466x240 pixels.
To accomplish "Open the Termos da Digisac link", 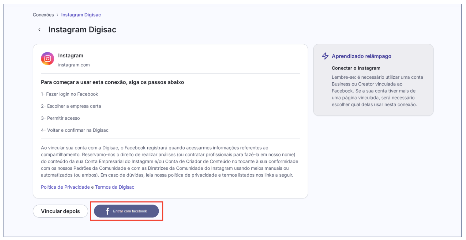I will coord(115,187).
